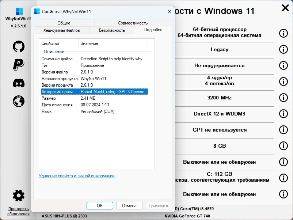Viewport: 293px width, 220px height.
Task: Show info for 4 ядра/ер row
Action: click(283, 81)
